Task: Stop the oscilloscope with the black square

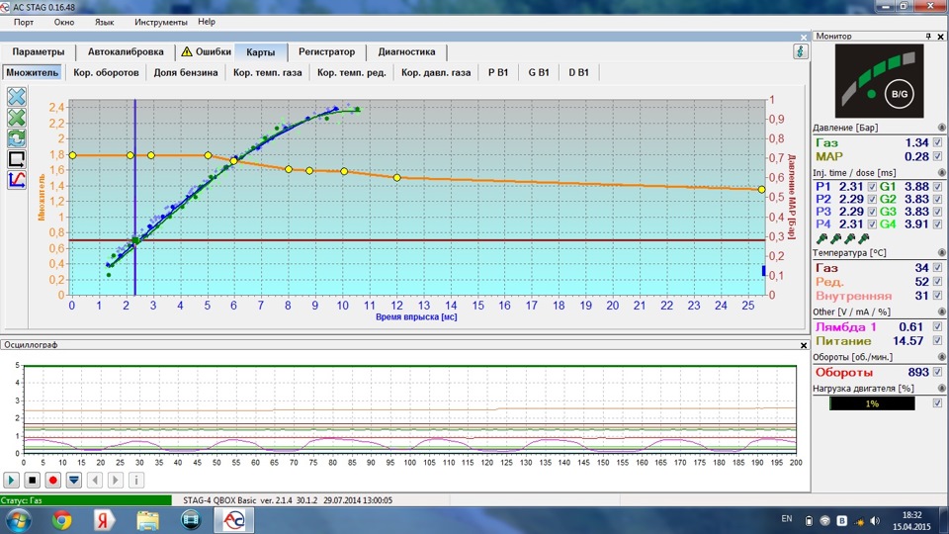Action: click(x=33, y=481)
